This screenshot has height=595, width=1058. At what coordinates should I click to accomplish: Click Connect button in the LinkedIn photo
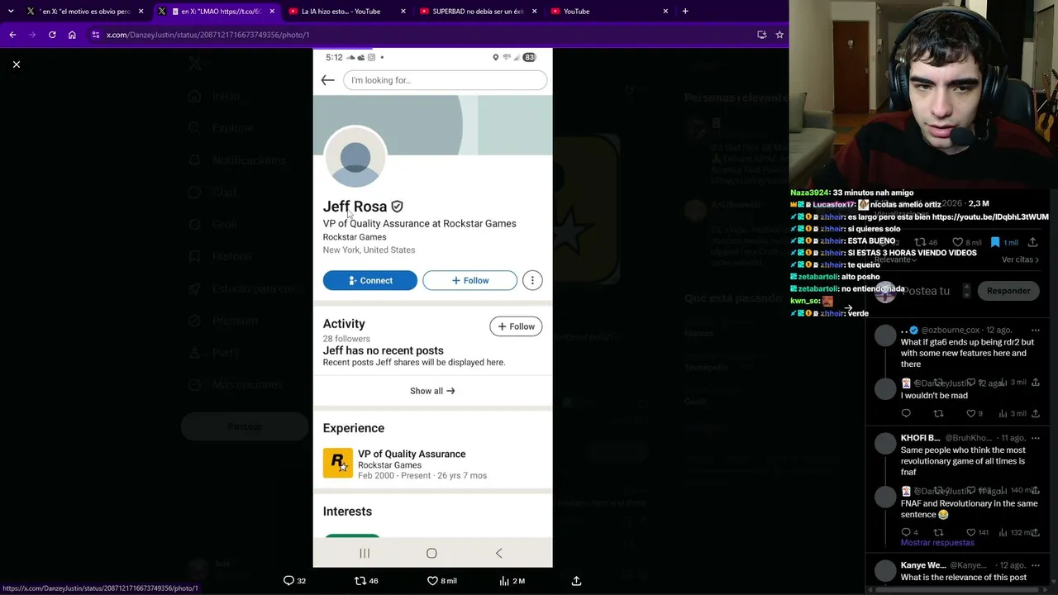pos(370,280)
